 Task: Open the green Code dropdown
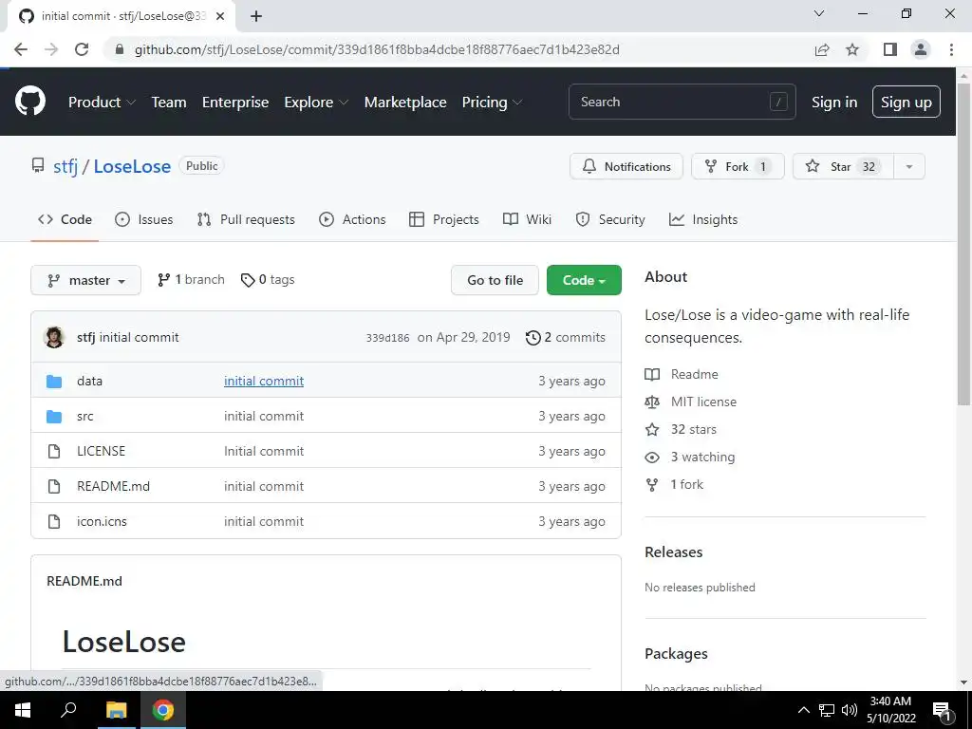tap(584, 280)
